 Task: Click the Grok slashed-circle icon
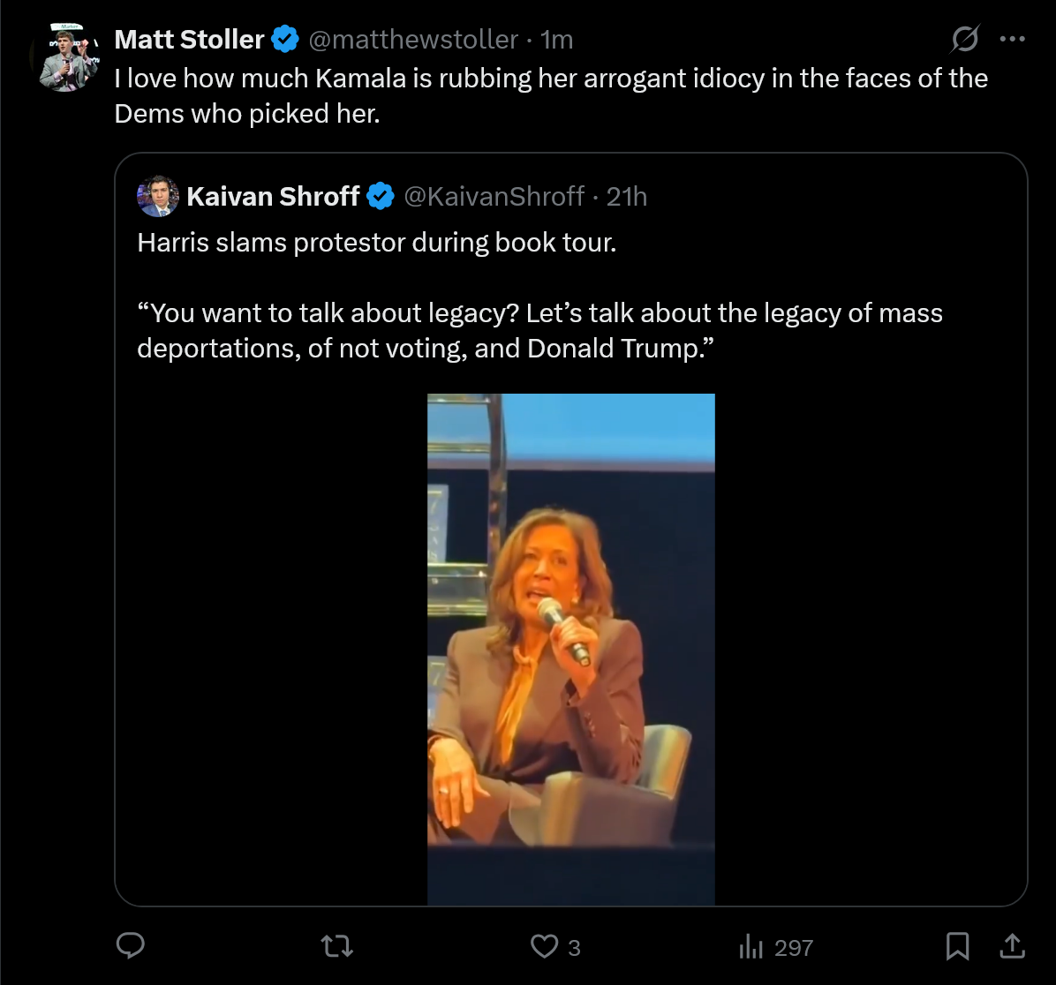pyautogui.click(x=965, y=39)
